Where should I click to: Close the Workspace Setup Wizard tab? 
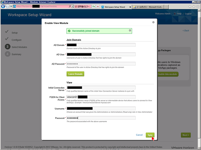point(130,7)
